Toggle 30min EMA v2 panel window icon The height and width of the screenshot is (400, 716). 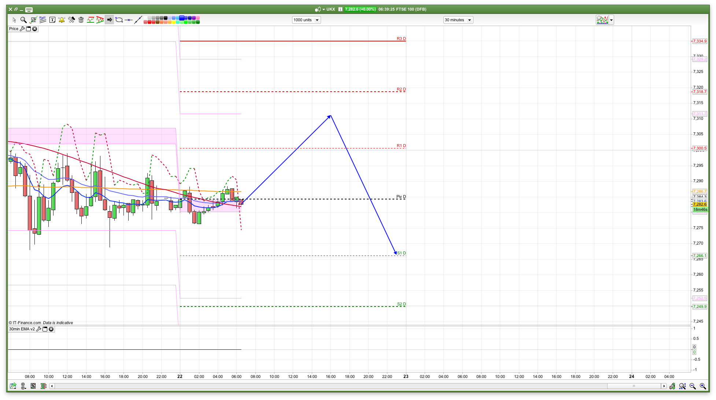[45, 329]
